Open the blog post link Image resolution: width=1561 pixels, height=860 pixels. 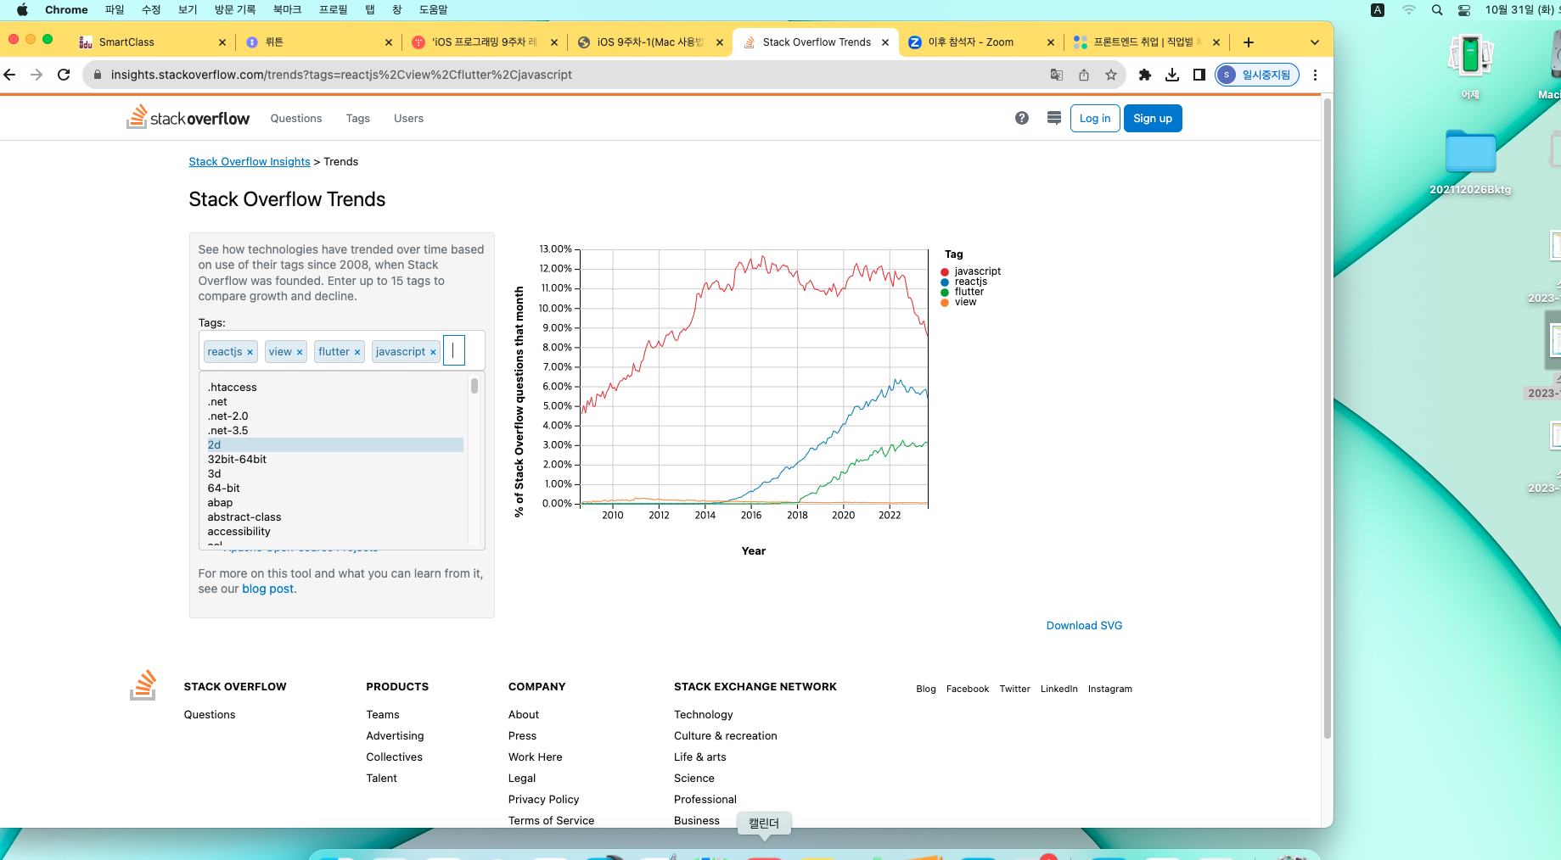click(267, 589)
